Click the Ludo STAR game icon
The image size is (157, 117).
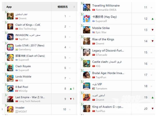[10, 47]
